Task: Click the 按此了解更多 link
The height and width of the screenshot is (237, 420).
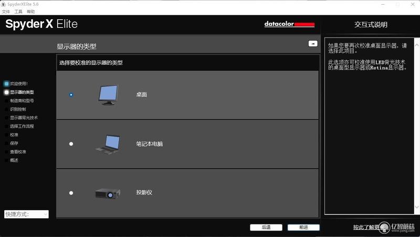Action: tap(370, 227)
